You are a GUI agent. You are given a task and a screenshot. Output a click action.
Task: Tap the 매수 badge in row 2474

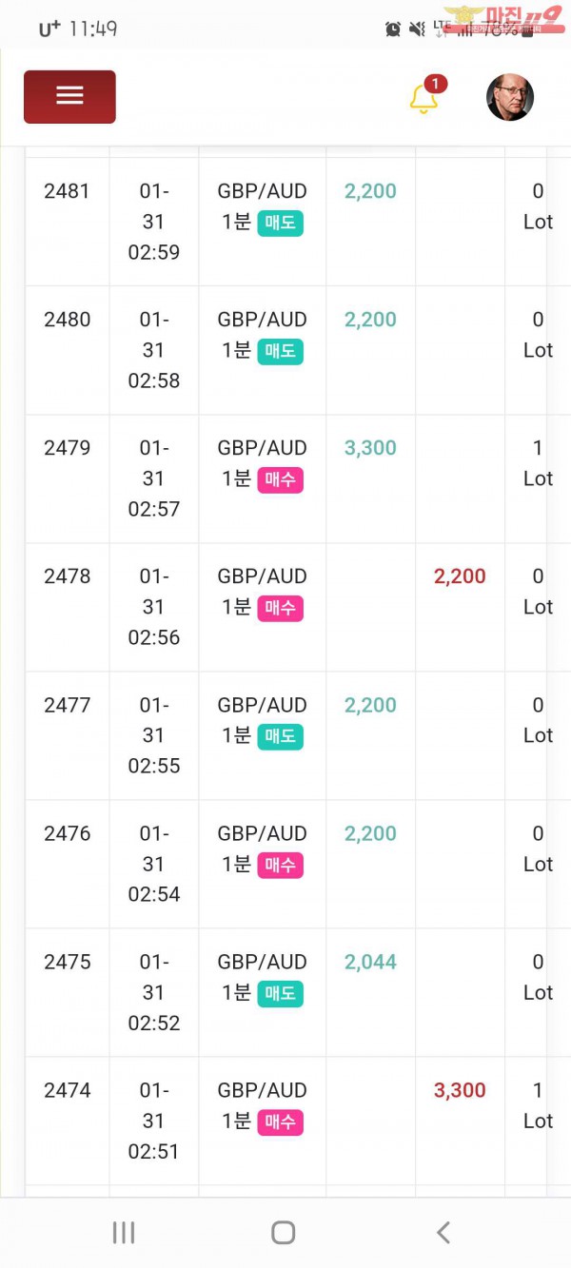point(280,1122)
